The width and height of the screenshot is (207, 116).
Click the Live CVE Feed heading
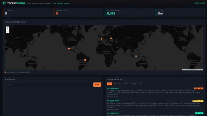click(115, 79)
